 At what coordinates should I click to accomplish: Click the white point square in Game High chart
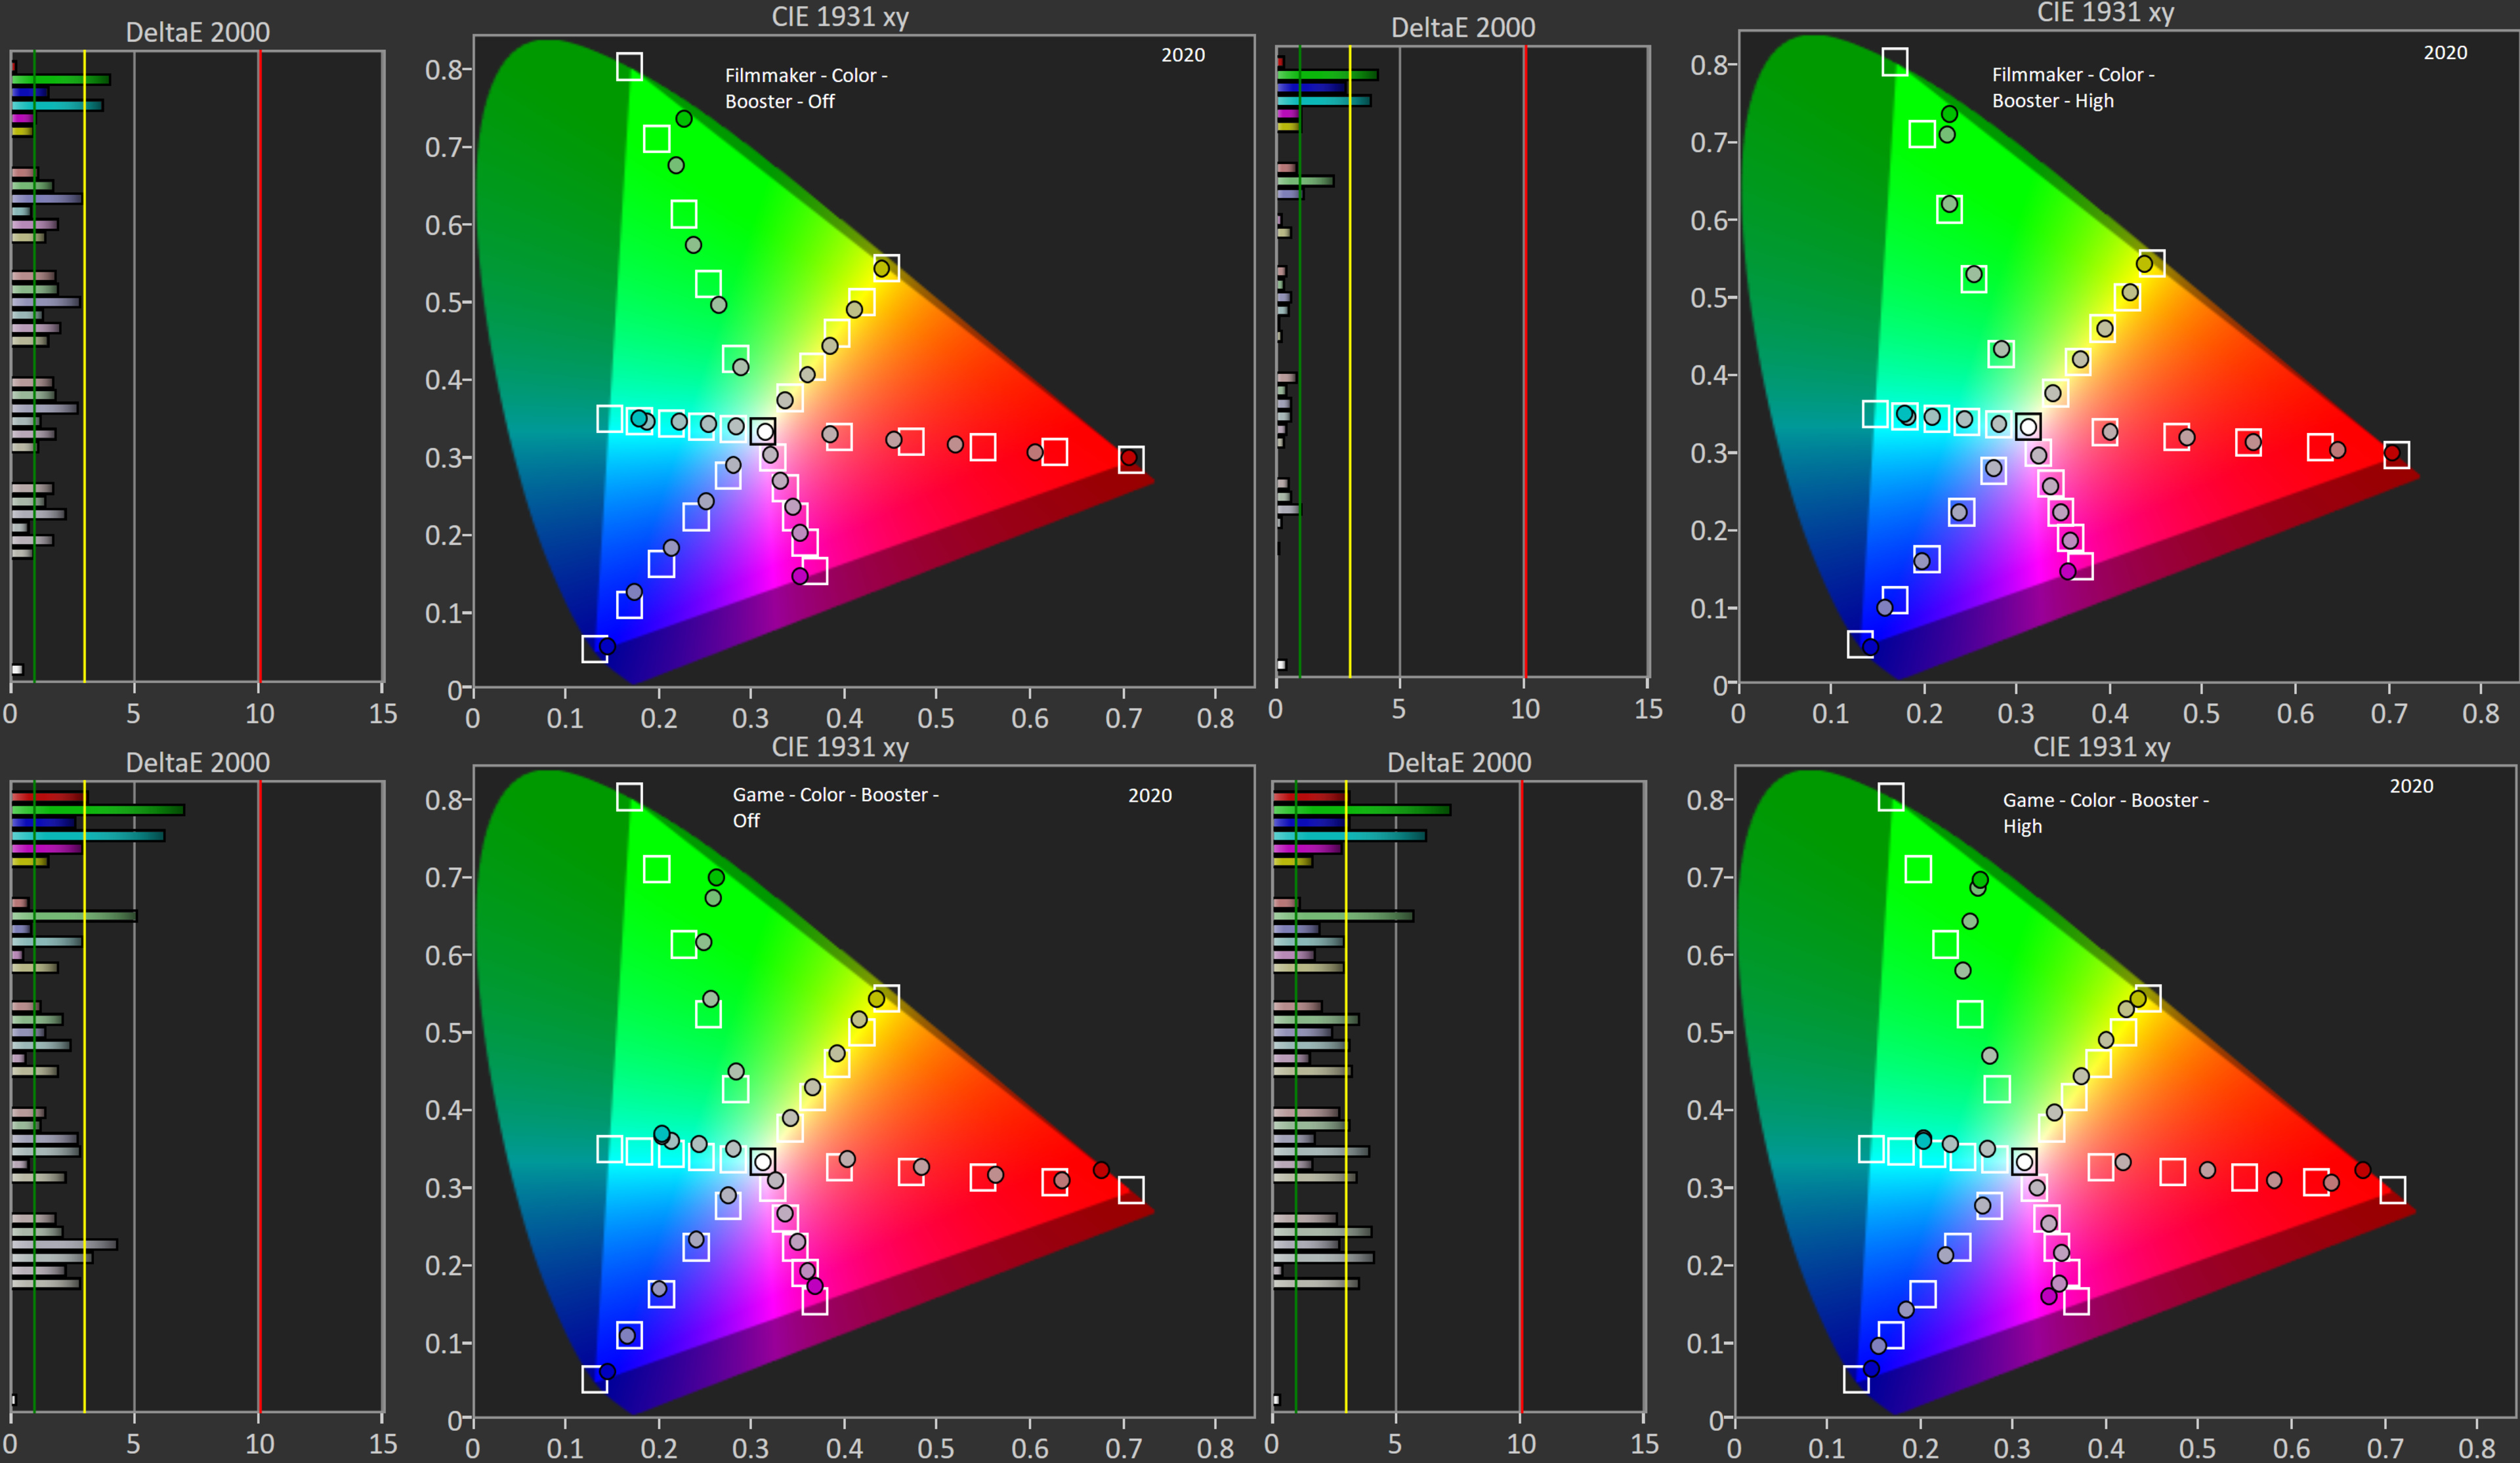pyautogui.click(x=2024, y=1161)
